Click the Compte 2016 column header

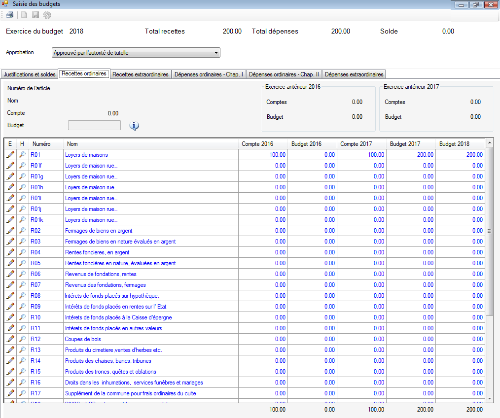tap(263, 144)
